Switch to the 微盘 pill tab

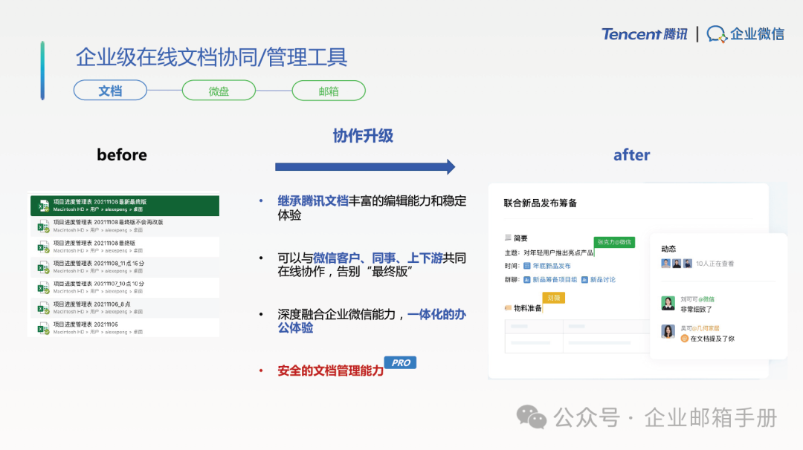point(219,91)
